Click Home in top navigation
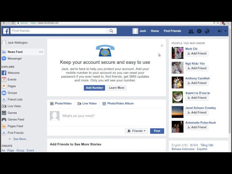Image resolution: width=232 pixels, height=174 pixels. [x=155, y=31]
